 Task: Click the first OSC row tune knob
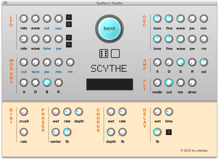pos(157,19)
